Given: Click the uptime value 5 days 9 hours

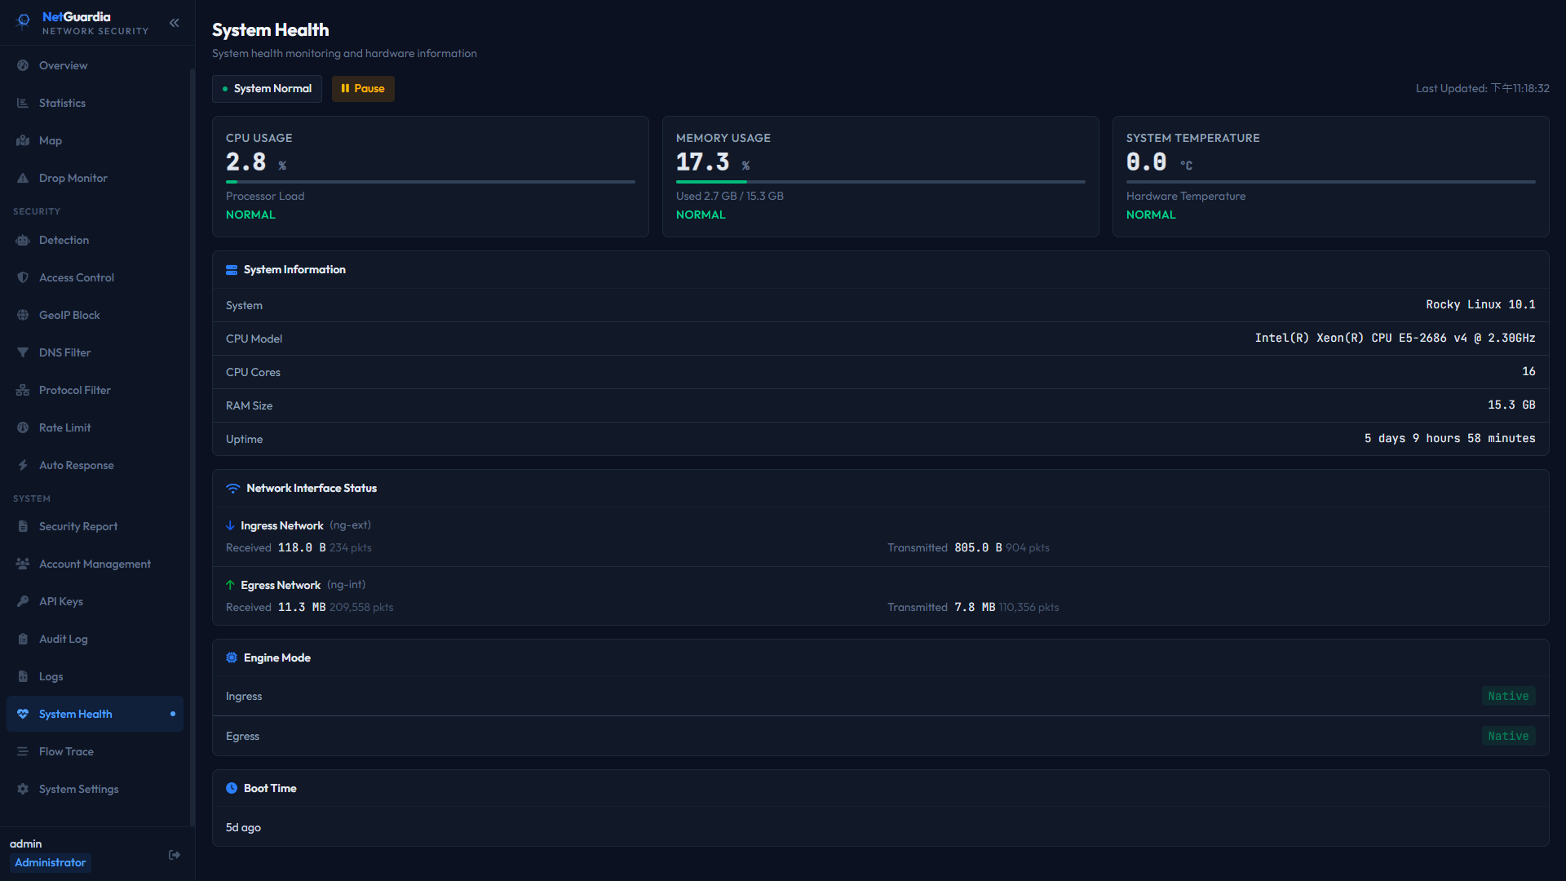Looking at the screenshot, I should point(1449,438).
